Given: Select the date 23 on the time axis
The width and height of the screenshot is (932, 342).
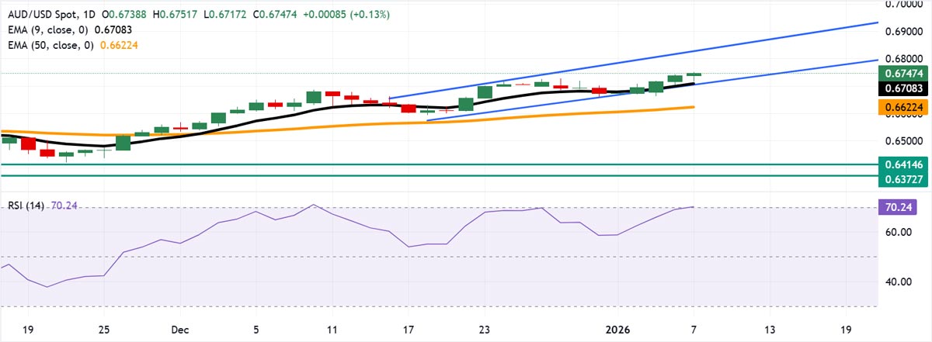Looking at the screenshot, I should click(x=483, y=327).
